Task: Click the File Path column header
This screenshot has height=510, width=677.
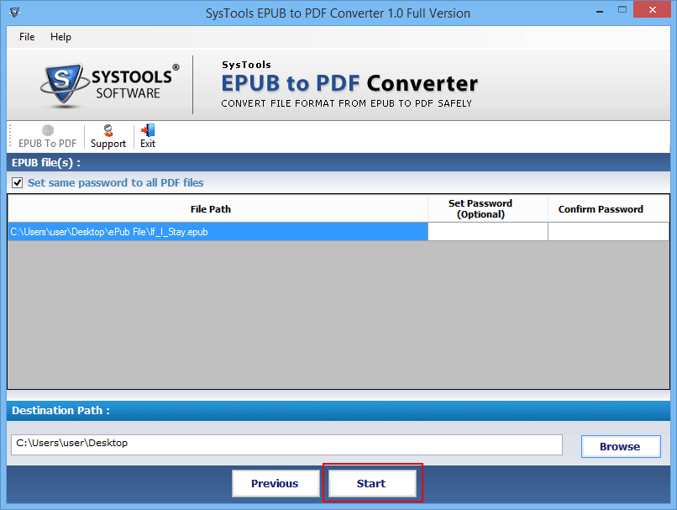Action: 218,209
